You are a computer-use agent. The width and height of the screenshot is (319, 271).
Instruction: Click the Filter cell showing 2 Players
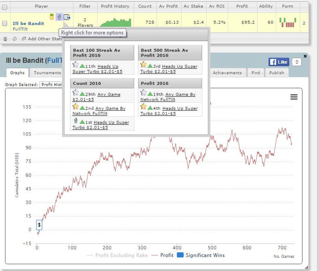85,22
